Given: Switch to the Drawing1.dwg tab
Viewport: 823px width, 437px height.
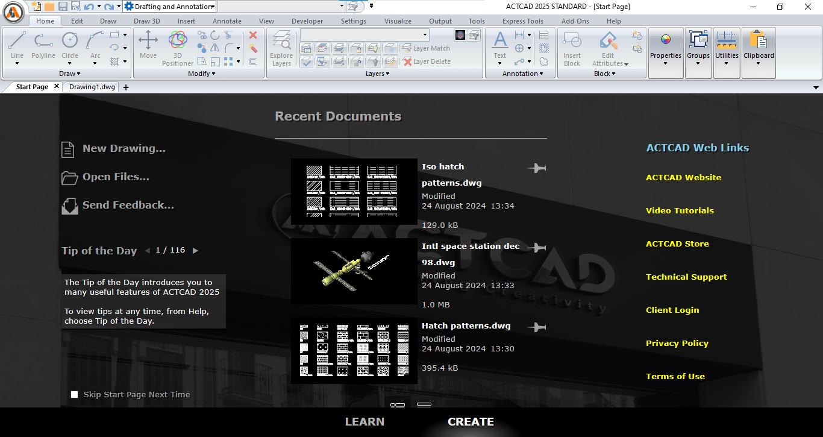Looking at the screenshot, I should pyautogui.click(x=91, y=86).
